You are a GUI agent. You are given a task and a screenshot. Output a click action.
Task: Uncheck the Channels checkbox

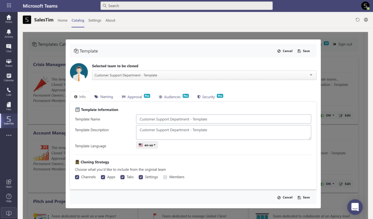click(77, 177)
